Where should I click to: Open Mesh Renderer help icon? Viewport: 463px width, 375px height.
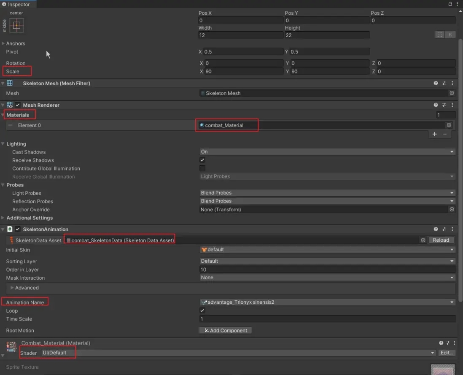point(436,105)
